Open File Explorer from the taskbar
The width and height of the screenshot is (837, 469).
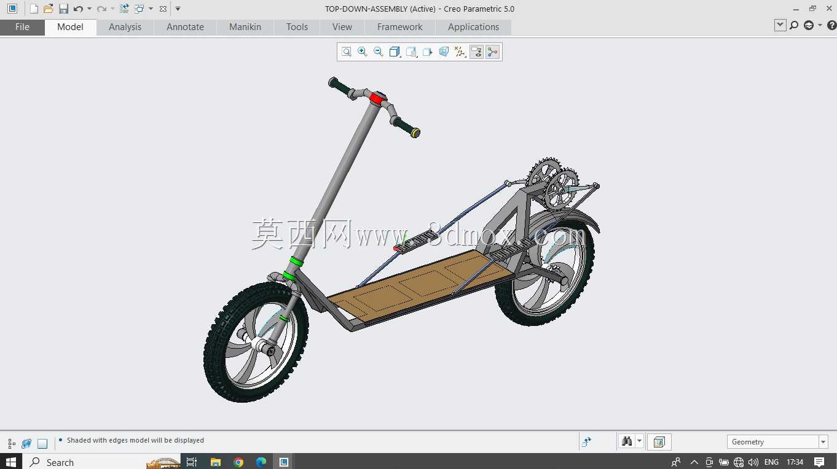[x=215, y=462]
